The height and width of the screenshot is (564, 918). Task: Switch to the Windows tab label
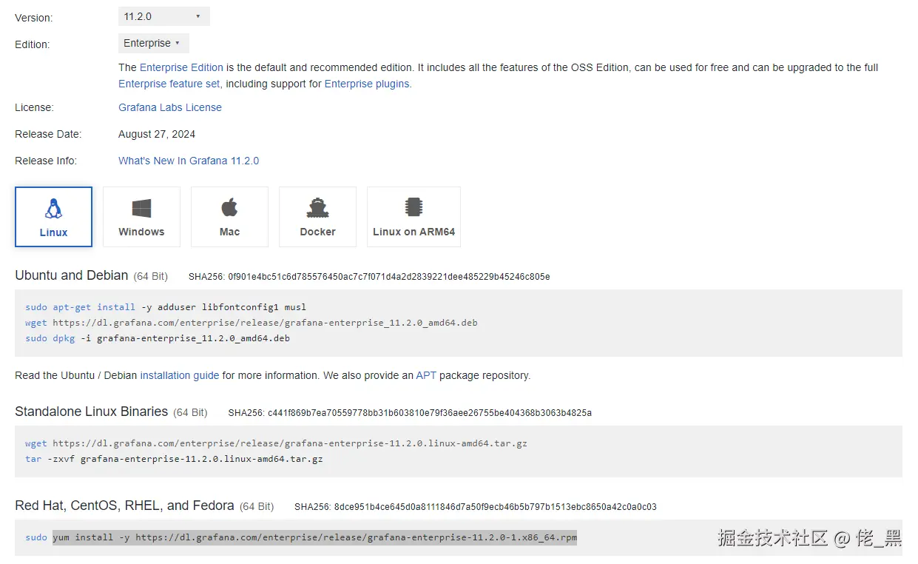pyautogui.click(x=141, y=232)
